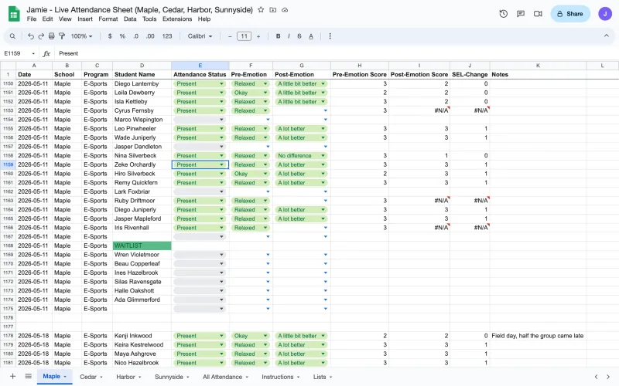
Task: Open Maple tab options arrow
Action: pyautogui.click(x=65, y=377)
